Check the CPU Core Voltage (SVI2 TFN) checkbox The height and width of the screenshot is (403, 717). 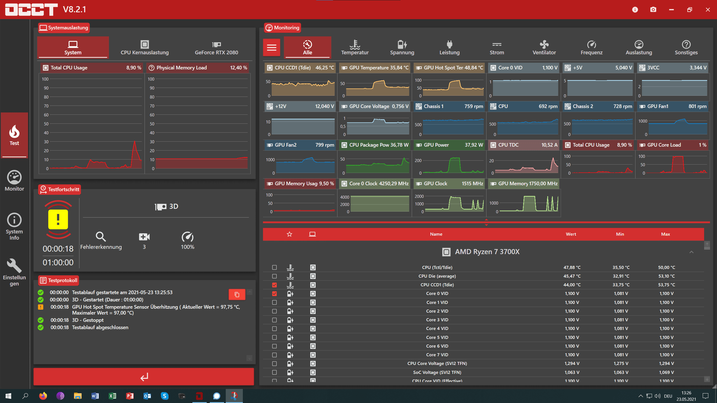(274, 364)
